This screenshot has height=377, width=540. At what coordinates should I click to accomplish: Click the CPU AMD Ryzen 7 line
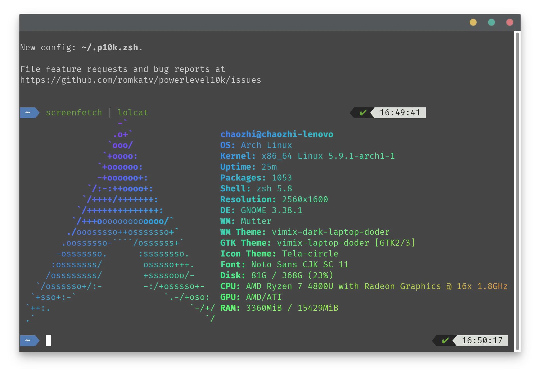coord(364,286)
